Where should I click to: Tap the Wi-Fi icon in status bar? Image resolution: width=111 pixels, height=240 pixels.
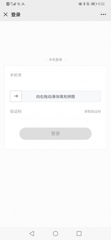click(x=19, y=4)
